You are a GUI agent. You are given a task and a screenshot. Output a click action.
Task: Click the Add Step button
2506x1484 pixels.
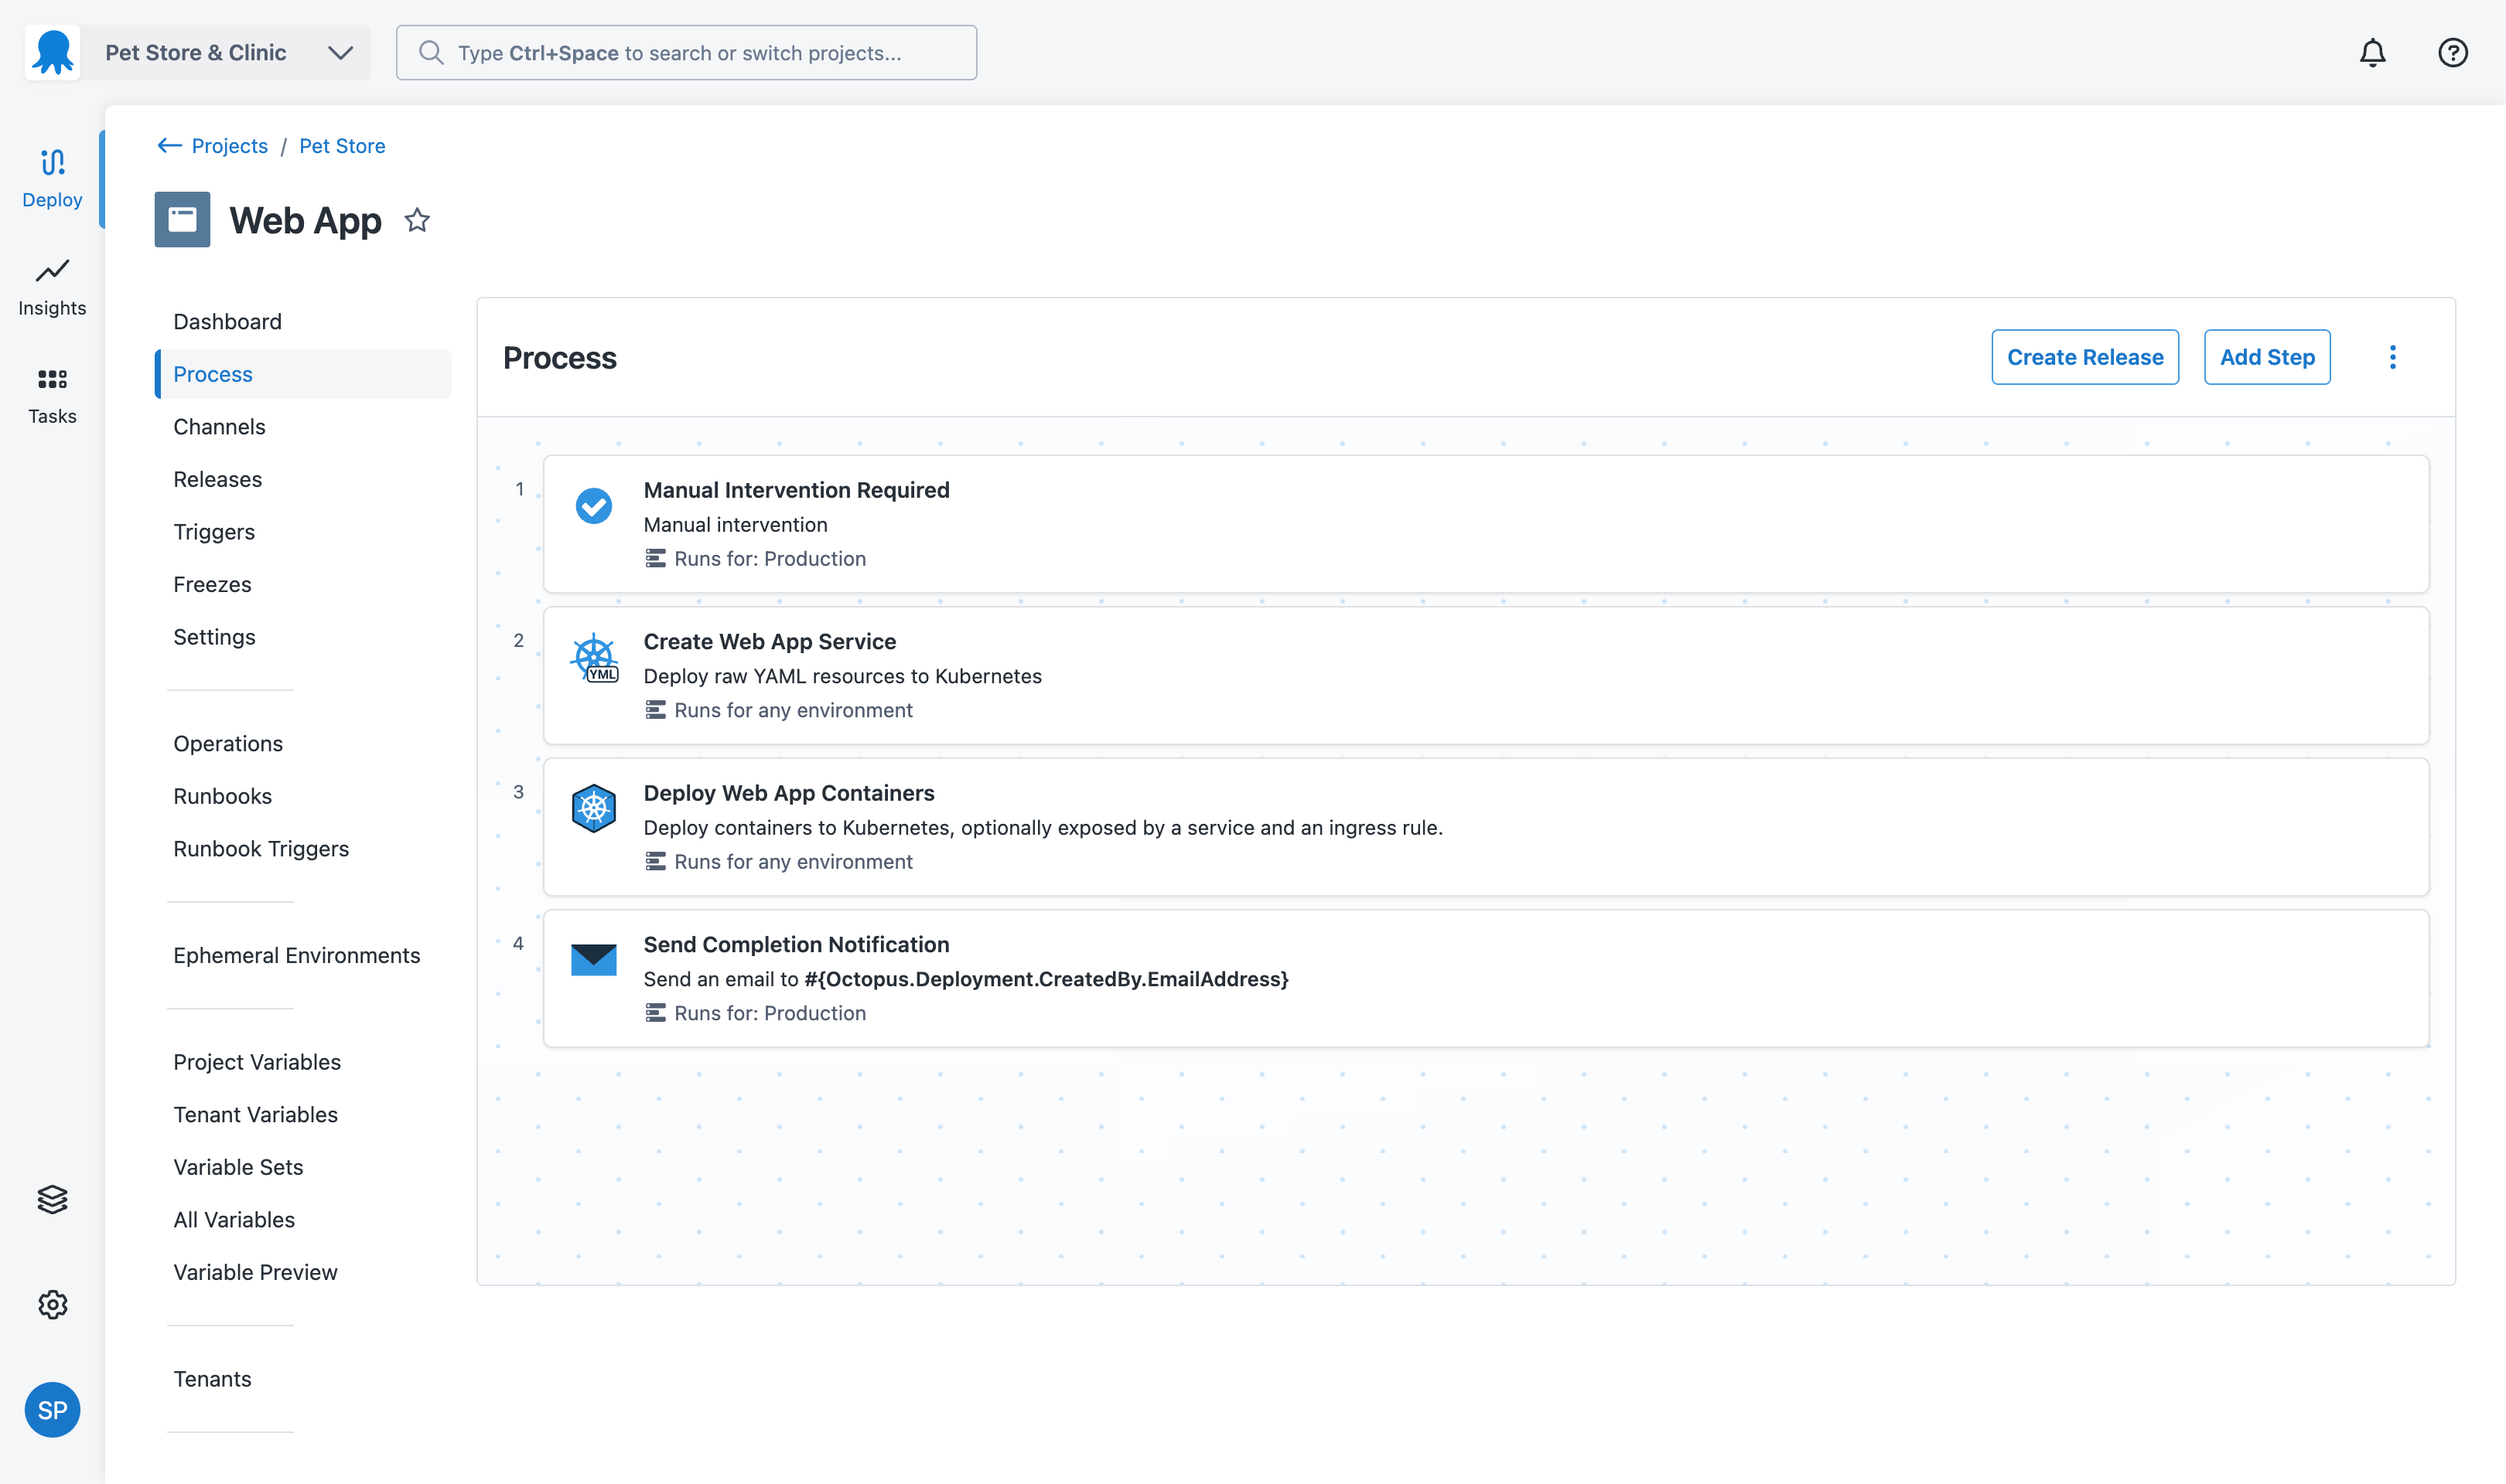[x=2266, y=357]
